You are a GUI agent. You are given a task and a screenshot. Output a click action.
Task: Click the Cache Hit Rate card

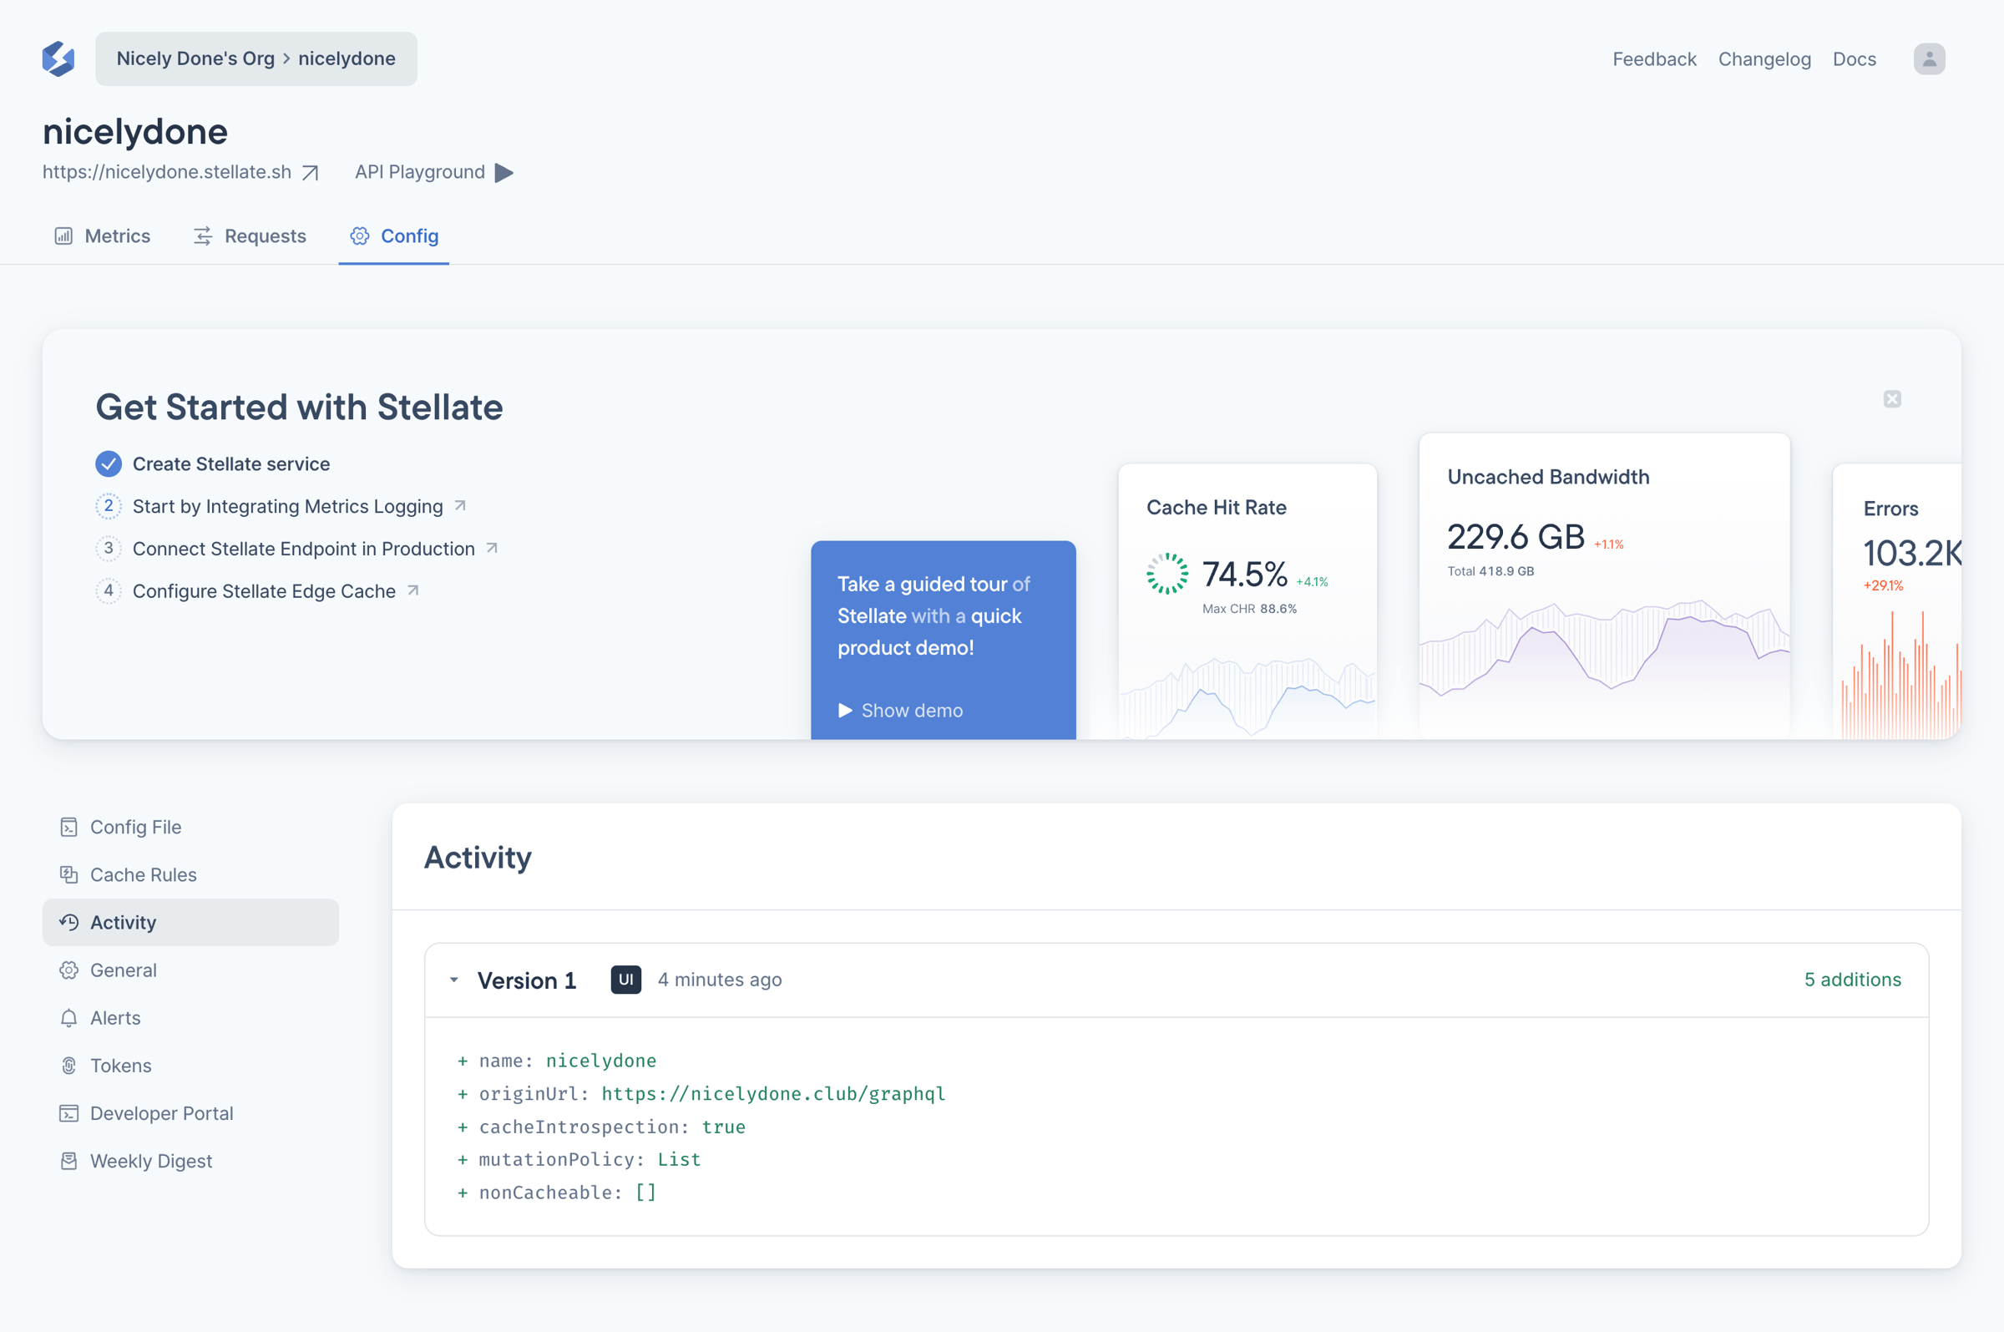1247,601
